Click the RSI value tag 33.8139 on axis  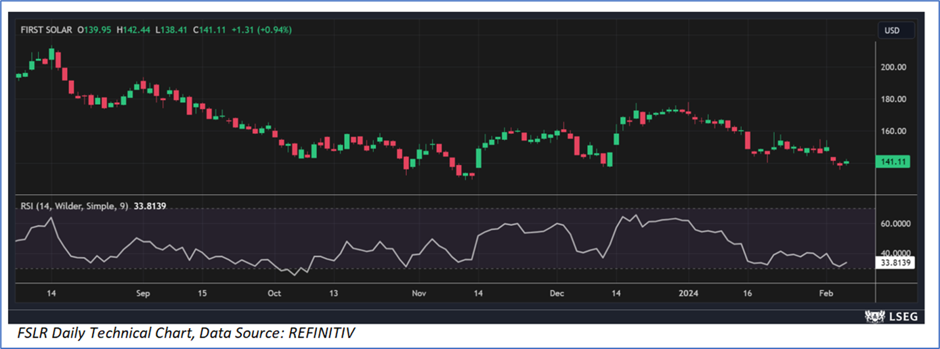click(x=895, y=263)
